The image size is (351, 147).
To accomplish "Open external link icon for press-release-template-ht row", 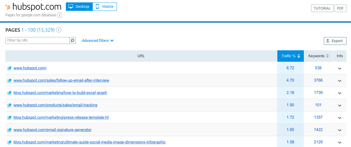I will pyautogui.click(x=9, y=117).
